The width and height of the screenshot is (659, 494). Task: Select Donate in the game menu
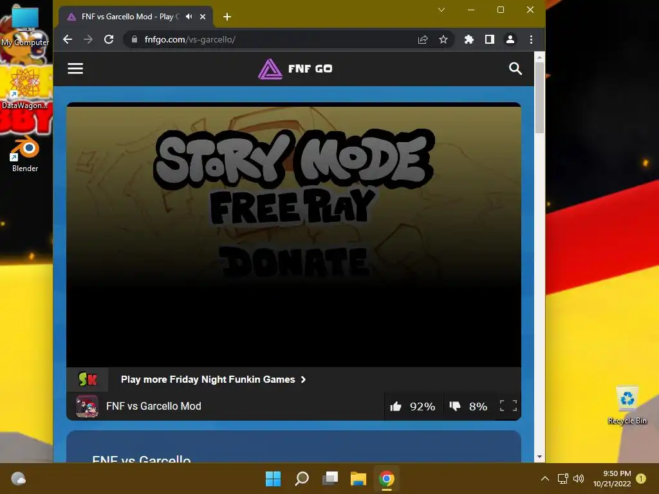point(294,261)
